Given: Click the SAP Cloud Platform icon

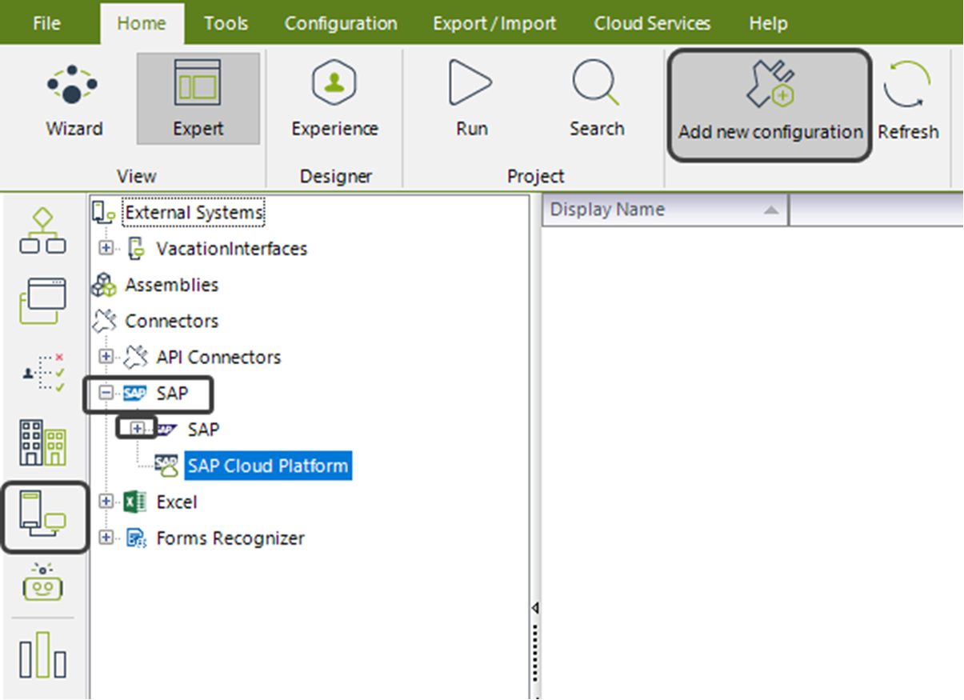Looking at the screenshot, I should point(166,466).
